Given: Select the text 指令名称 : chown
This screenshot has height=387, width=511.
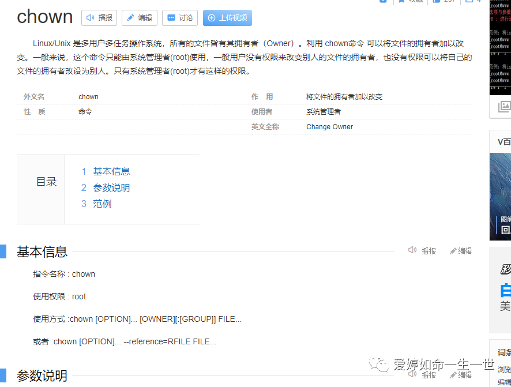Looking at the screenshot, I should pyautogui.click(x=64, y=274).
